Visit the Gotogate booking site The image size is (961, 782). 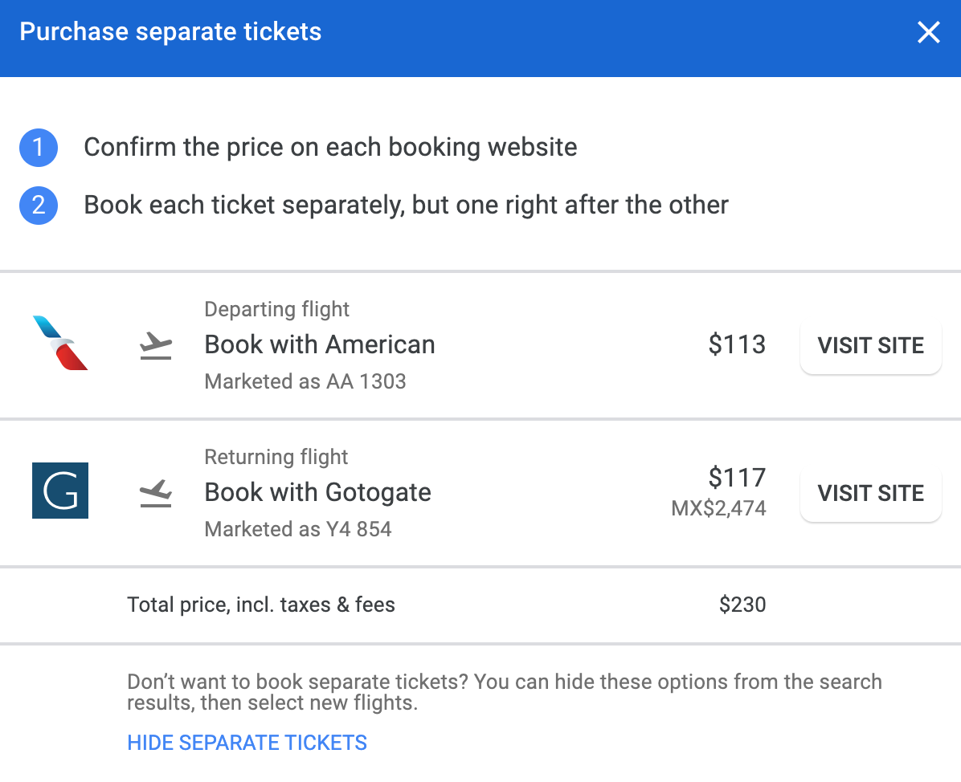click(x=870, y=493)
